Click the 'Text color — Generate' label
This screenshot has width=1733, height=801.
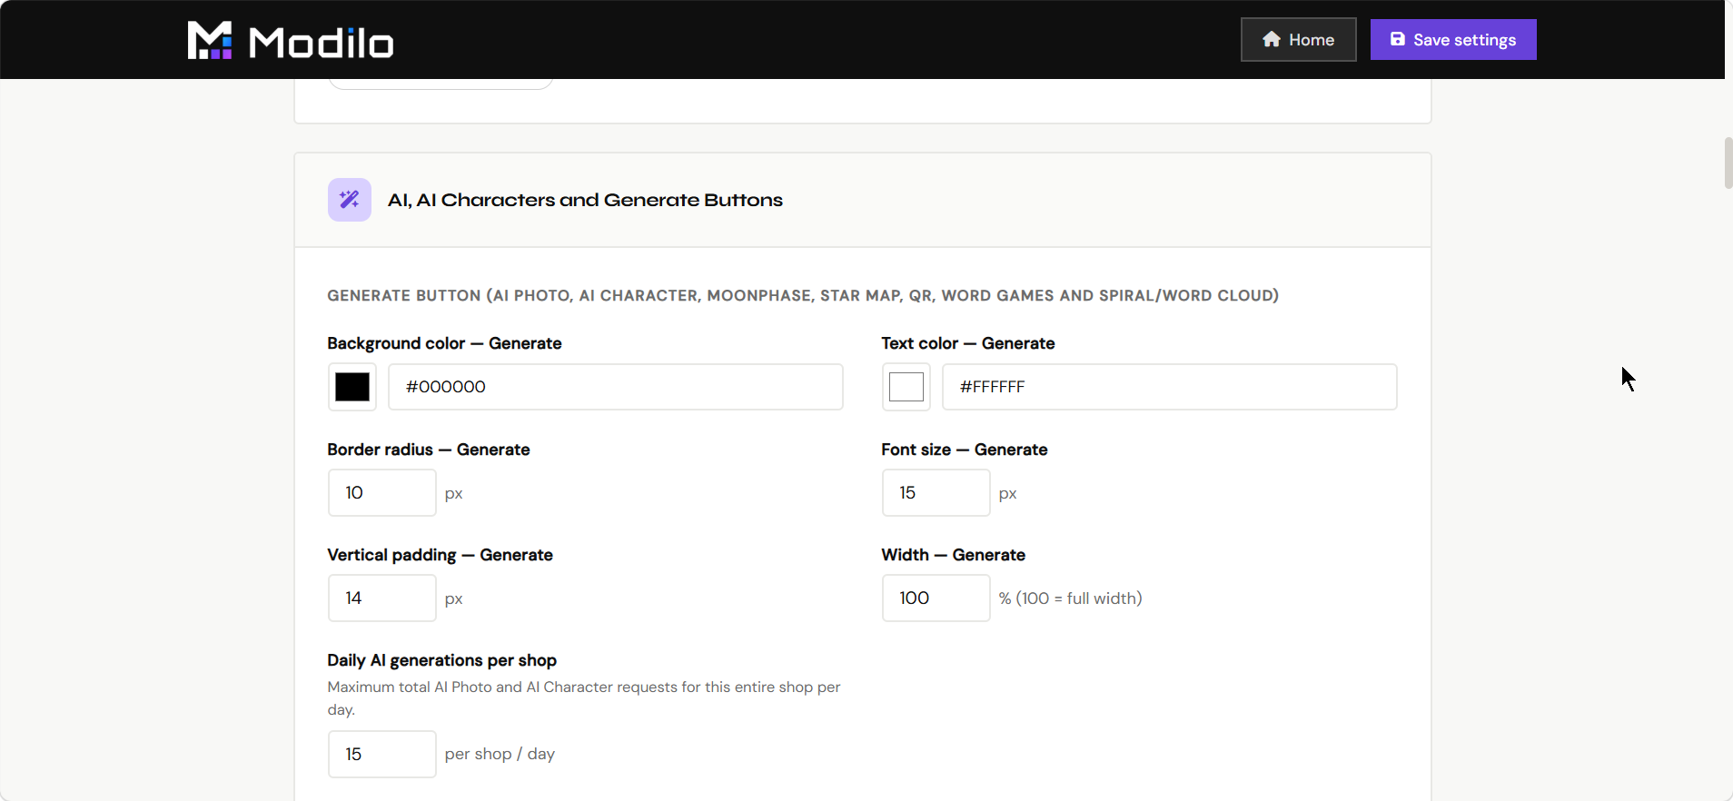pos(968,343)
